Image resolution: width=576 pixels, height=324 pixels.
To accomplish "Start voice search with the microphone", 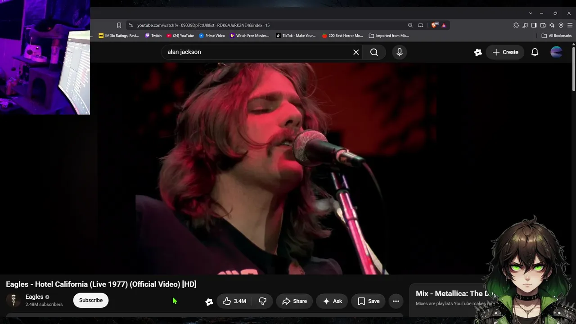I will point(399,52).
